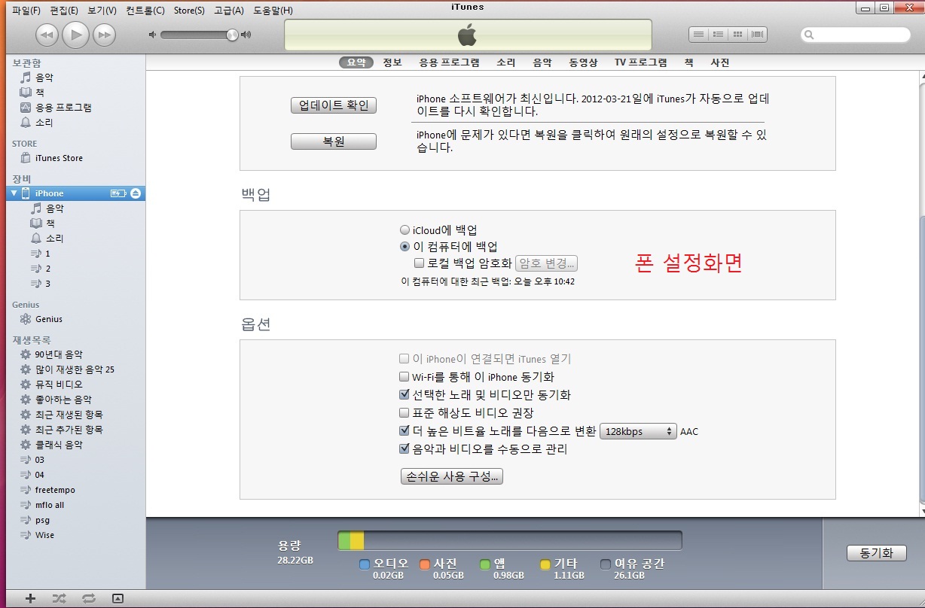Go back to the previous track
The image size is (925, 608).
click(x=47, y=35)
